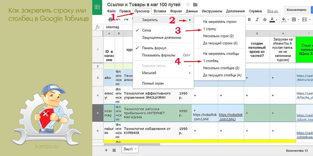Open the lookatlink.com/LM4J link

231,117
